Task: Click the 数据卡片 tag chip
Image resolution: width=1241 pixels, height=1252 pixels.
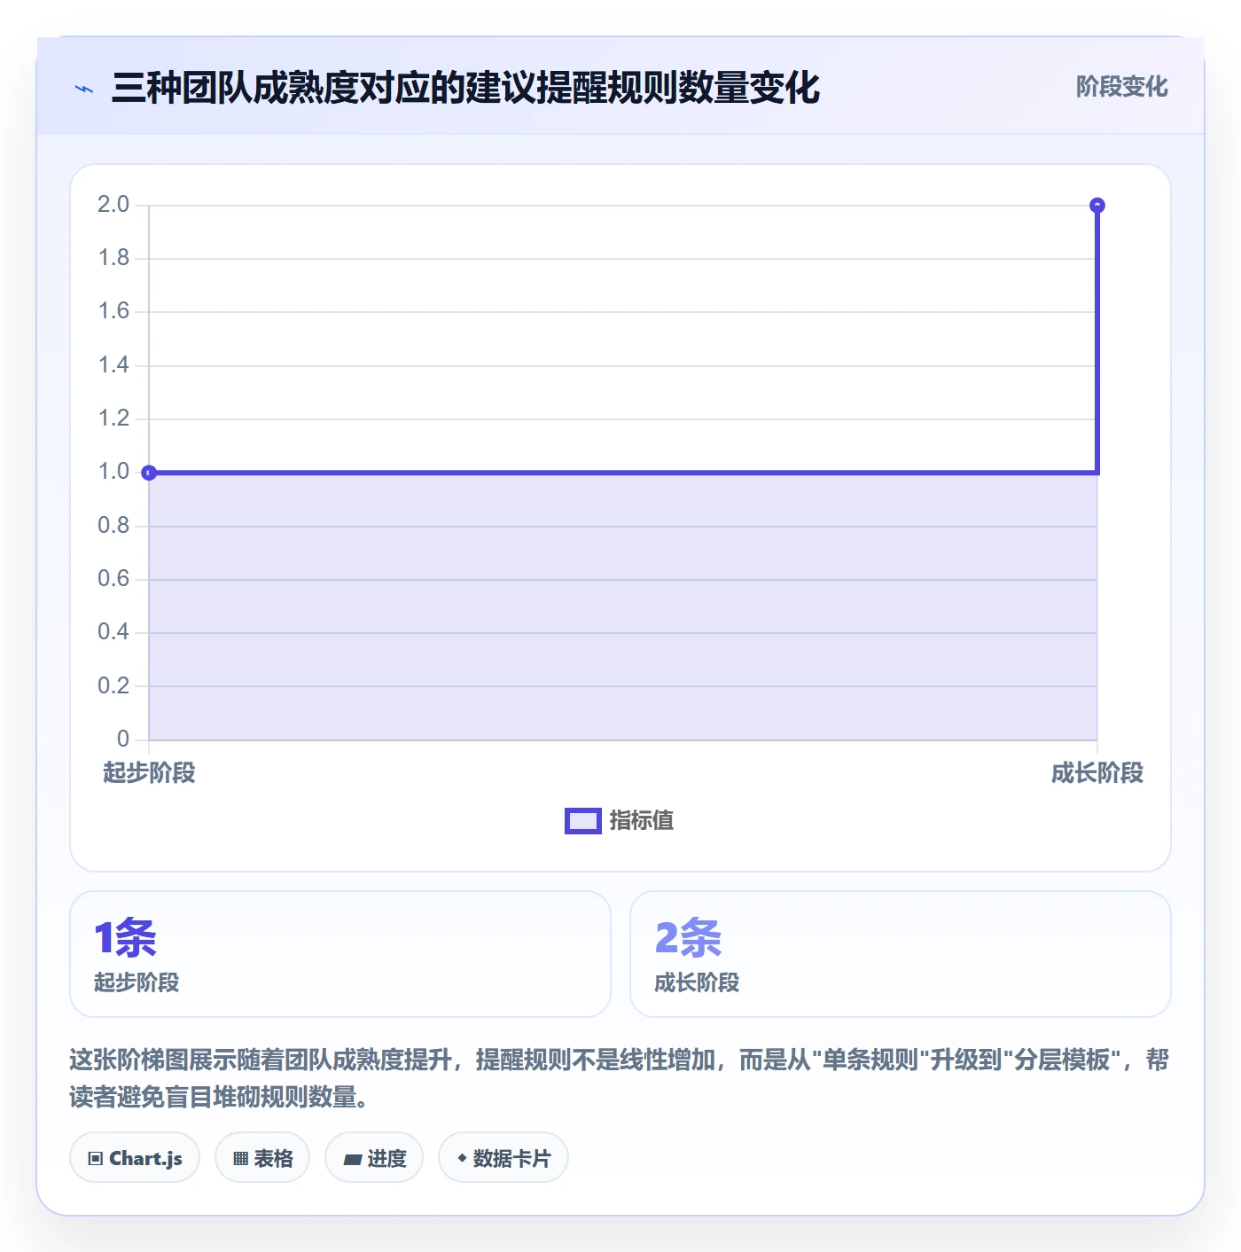Action: point(503,1158)
